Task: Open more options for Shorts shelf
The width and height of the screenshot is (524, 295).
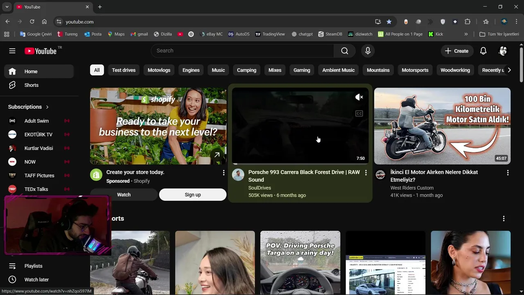Action: tap(504, 219)
